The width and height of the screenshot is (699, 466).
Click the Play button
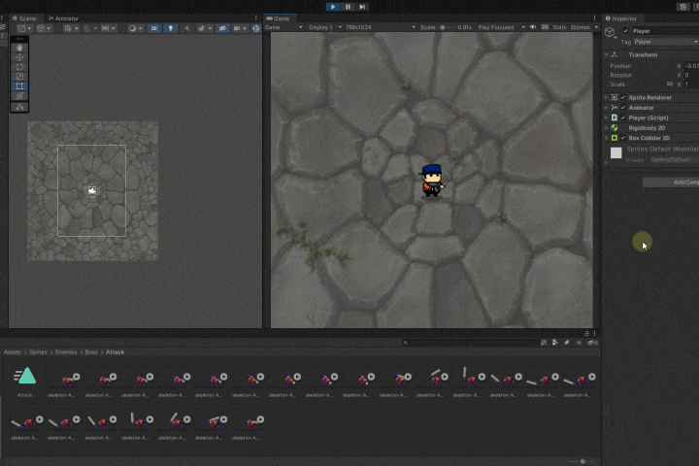(x=333, y=7)
